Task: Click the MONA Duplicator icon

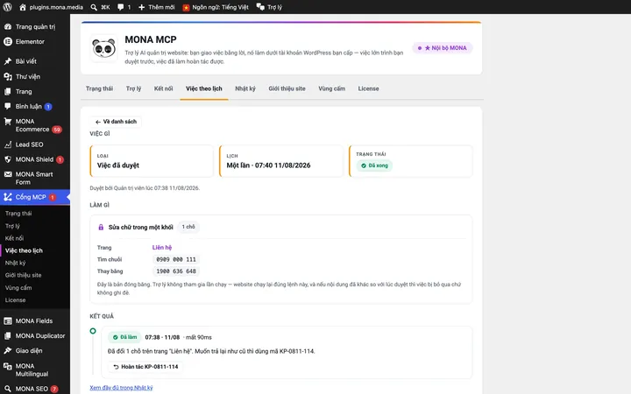Action: click(8, 335)
